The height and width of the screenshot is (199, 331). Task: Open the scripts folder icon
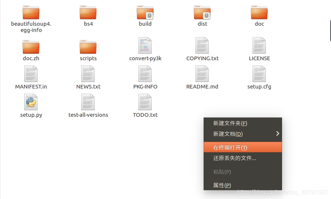click(88, 47)
